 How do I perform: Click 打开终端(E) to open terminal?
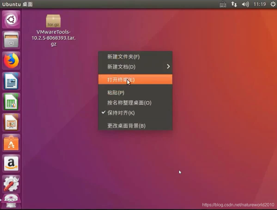[x=135, y=80]
